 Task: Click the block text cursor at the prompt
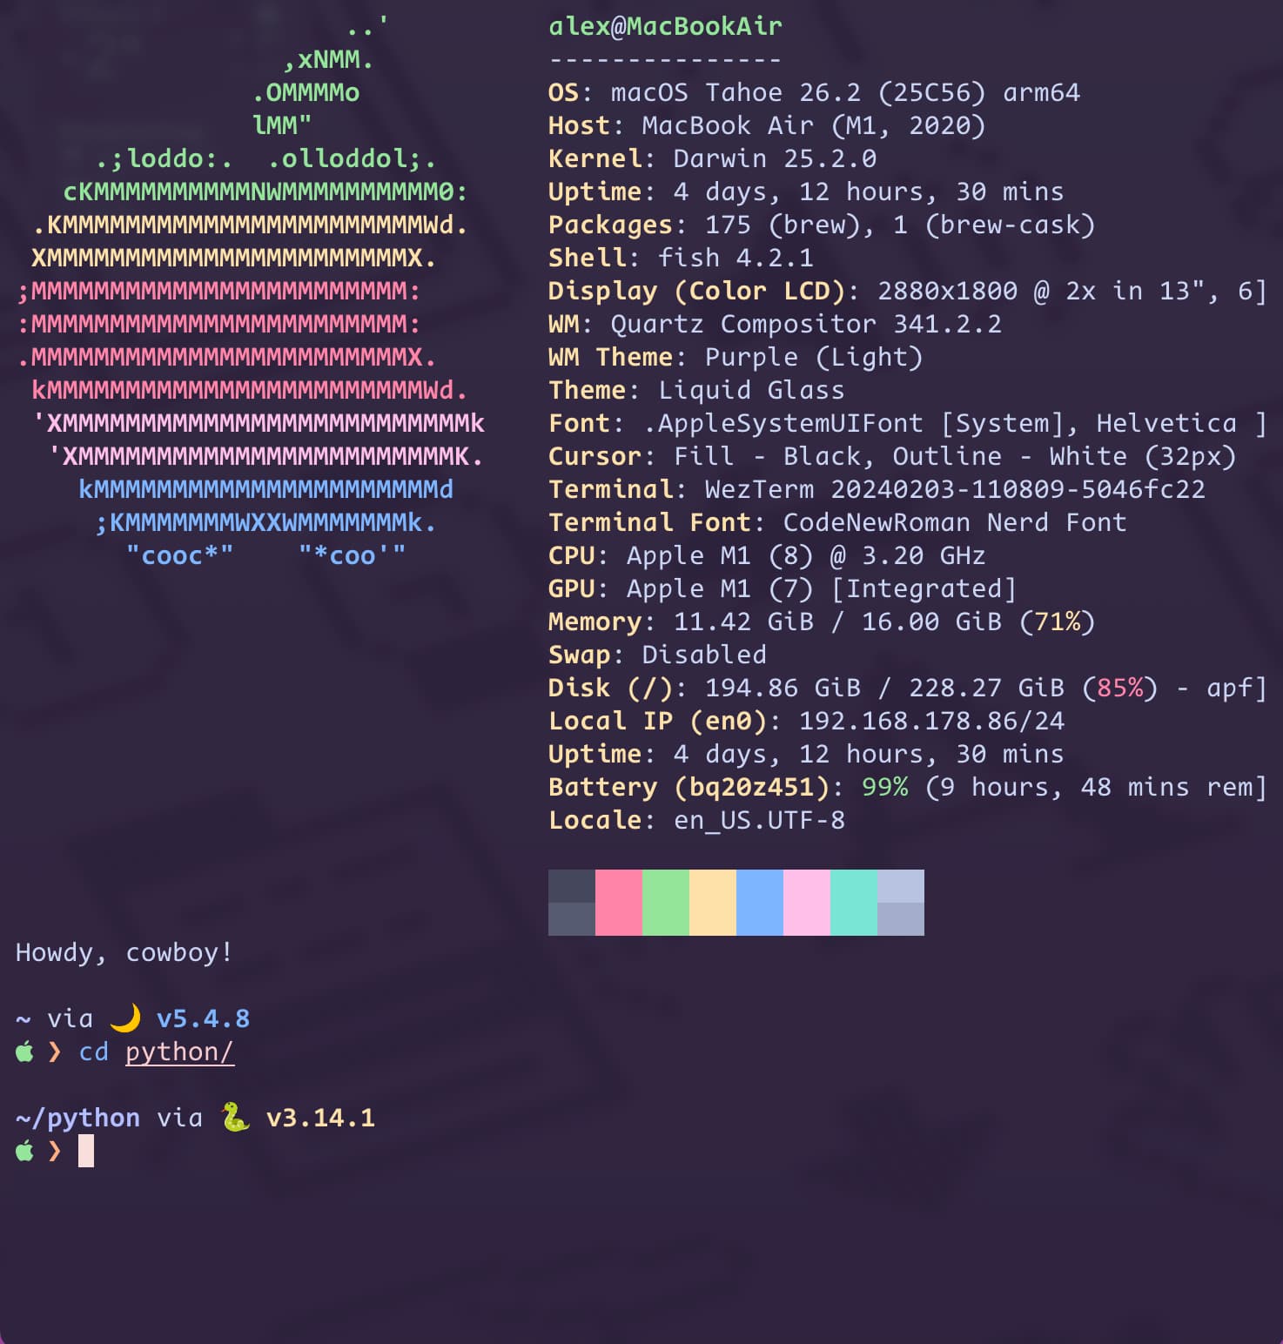click(x=86, y=1152)
